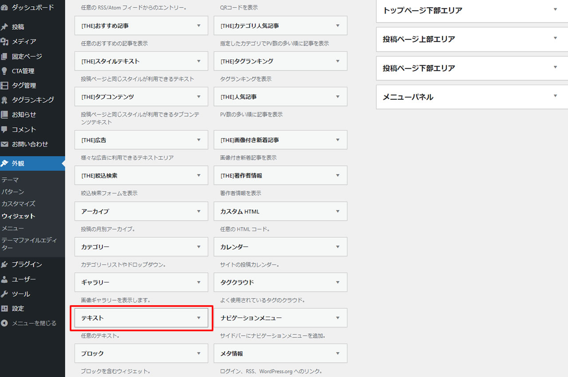Click the pushpin icon beside 投稿
568x377 pixels.
[4, 27]
